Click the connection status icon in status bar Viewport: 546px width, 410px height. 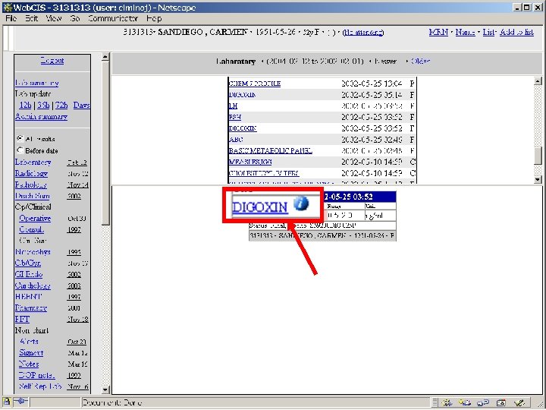pos(21,402)
